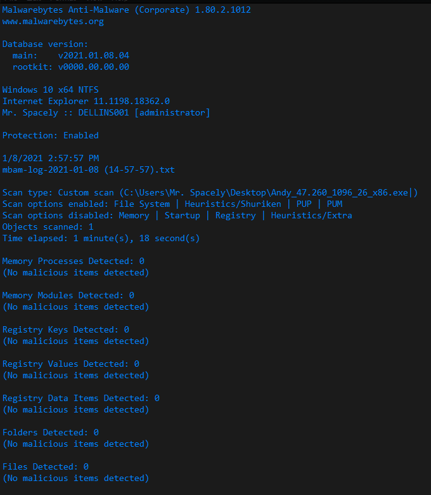Click the Windows 10 x64 NTFS line

click(51, 89)
